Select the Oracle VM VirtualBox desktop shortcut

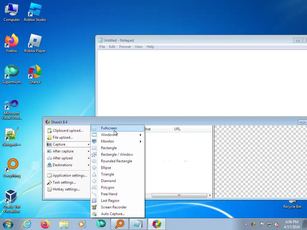(x=12, y=201)
